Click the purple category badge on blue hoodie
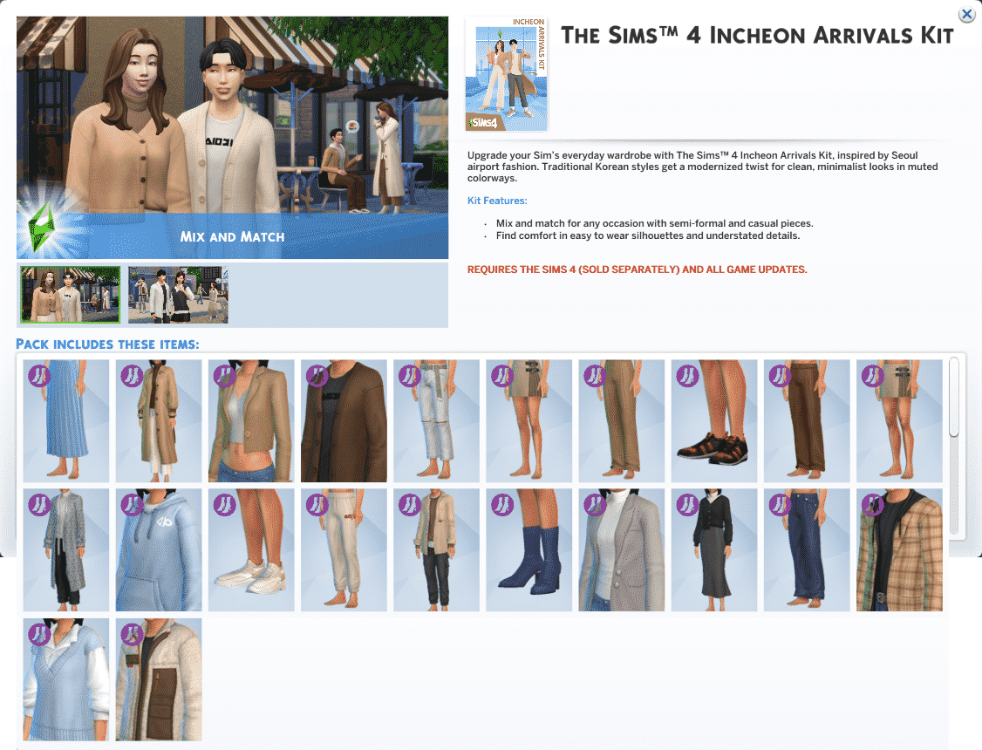Image resolution: width=982 pixels, height=750 pixels. tap(133, 505)
